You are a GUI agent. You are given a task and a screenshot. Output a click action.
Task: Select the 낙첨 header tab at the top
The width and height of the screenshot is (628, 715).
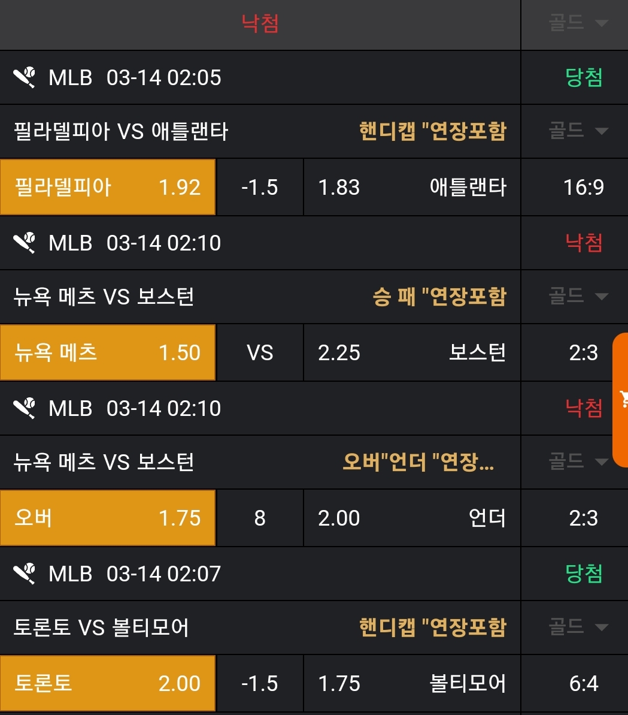pos(260,24)
